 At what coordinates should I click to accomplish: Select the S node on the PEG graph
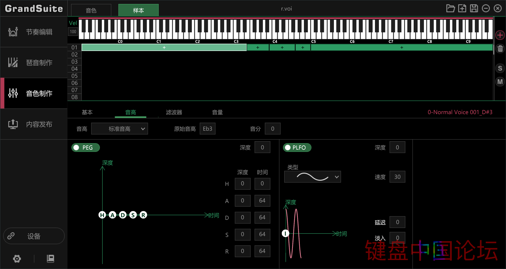tap(133, 215)
